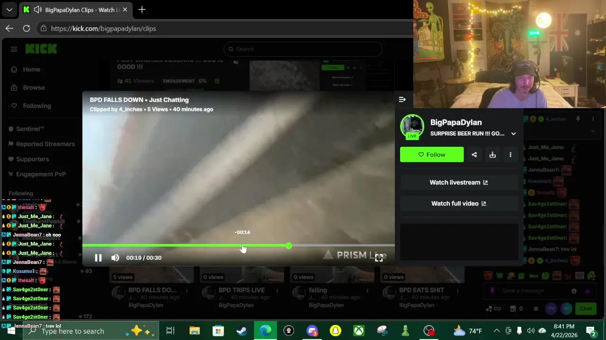This screenshot has width=606, height=340.
Task: Open the Windows notification center
Action: (x=591, y=331)
